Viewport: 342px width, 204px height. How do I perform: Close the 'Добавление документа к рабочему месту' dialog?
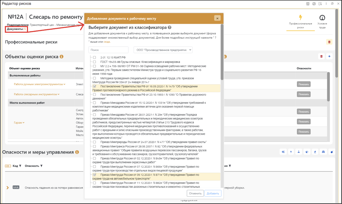[217, 18]
